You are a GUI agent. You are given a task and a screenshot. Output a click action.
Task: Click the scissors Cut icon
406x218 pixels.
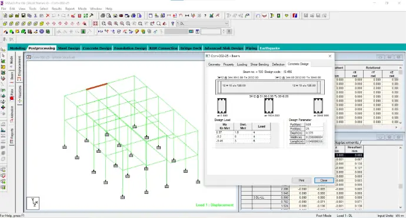35,16
